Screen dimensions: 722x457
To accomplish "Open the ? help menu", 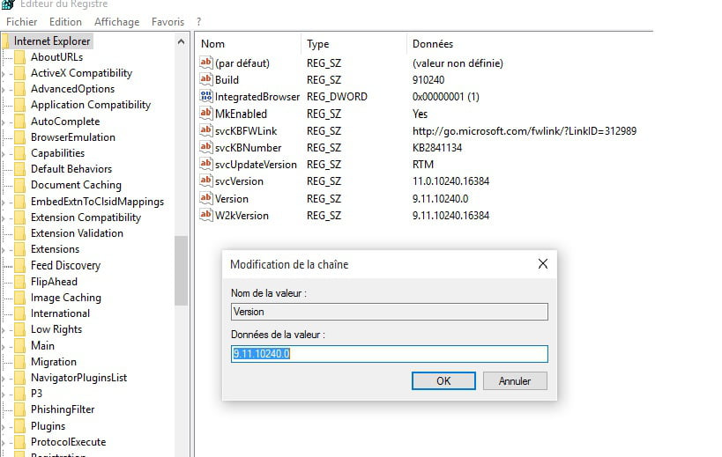I will click(198, 22).
